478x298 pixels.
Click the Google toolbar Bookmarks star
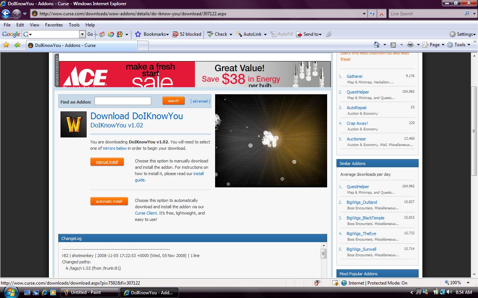(138, 34)
